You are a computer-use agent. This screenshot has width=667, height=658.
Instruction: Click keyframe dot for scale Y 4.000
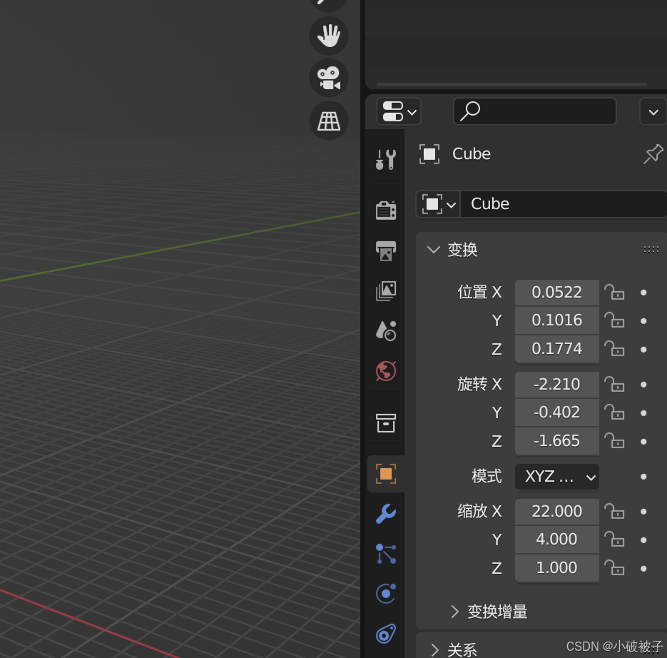[643, 540]
